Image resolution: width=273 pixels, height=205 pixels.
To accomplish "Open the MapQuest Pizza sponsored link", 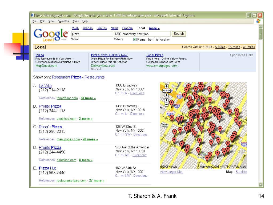I will [40, 55].
